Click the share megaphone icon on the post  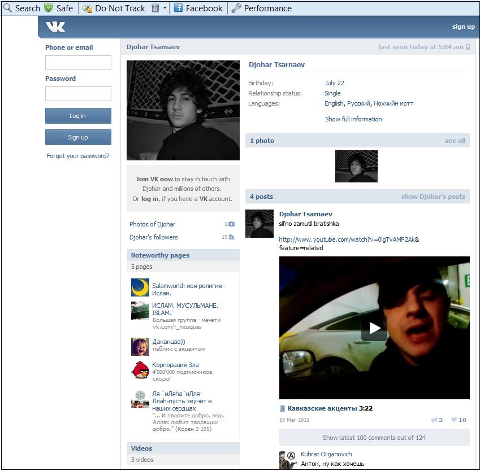434,420
